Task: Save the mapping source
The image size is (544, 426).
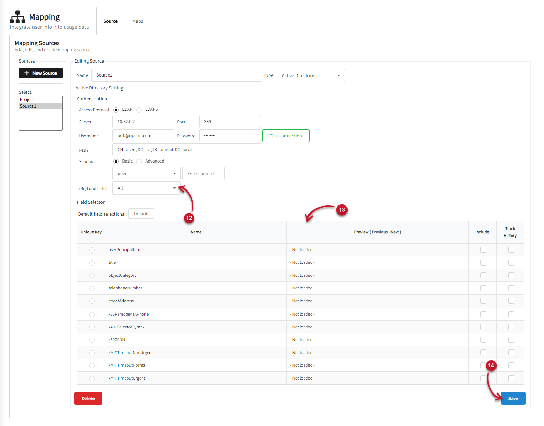Action: click(513, 398)
